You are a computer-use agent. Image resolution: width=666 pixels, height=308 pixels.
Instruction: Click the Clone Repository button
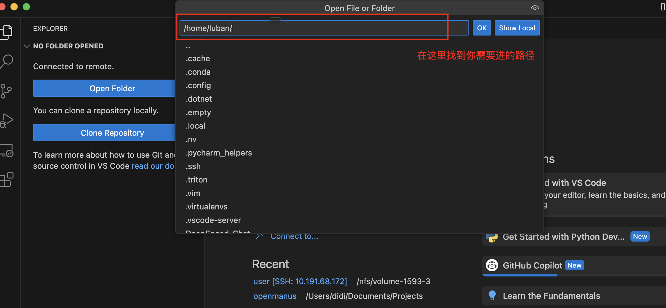(x=104, y=133)
